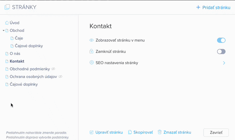Open SEO settings via right chevron
Image resolution: width=235 pixels, height=140 pixels.
coord(224,63)
